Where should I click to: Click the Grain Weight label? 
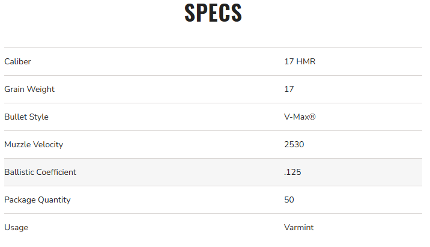[29, 89]
